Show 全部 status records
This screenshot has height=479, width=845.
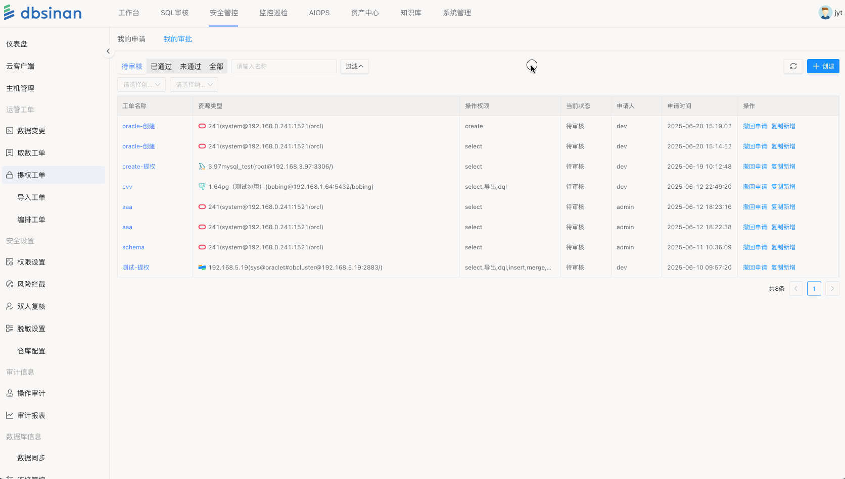[x=216, y=67]
